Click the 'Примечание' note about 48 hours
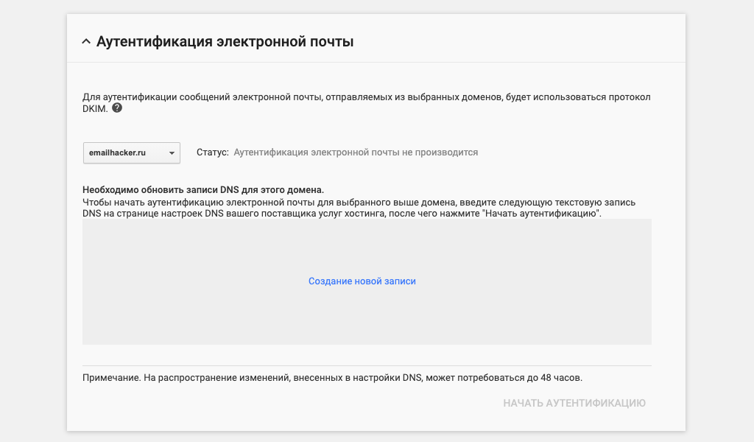 pyautogui.click(x=331, y=378)
